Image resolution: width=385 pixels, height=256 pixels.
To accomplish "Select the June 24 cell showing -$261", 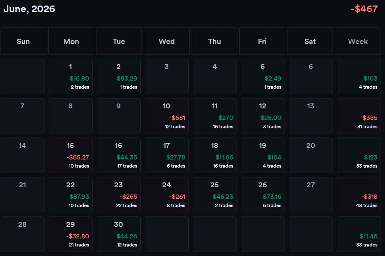I will point(167,195).
